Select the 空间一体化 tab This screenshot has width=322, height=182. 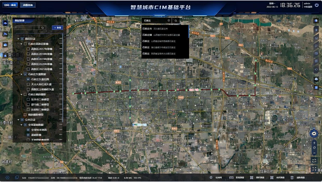[10, 5]
